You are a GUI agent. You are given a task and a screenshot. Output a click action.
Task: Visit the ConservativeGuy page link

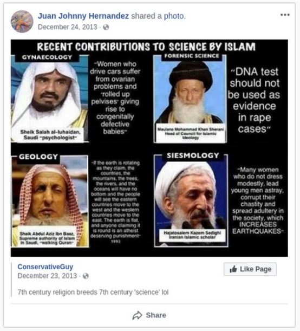(x=45, y=267)
